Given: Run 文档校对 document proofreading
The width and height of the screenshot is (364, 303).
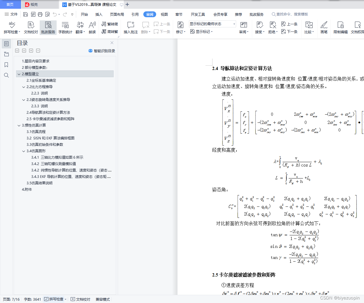Looking at the screenshot, I should [x=30, y=27].
